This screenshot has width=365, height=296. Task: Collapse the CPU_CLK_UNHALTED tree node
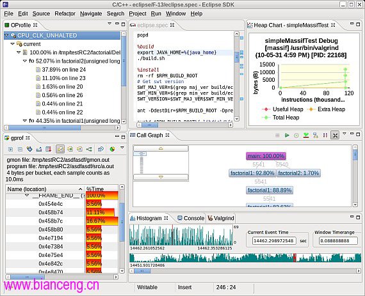(6, 35)
